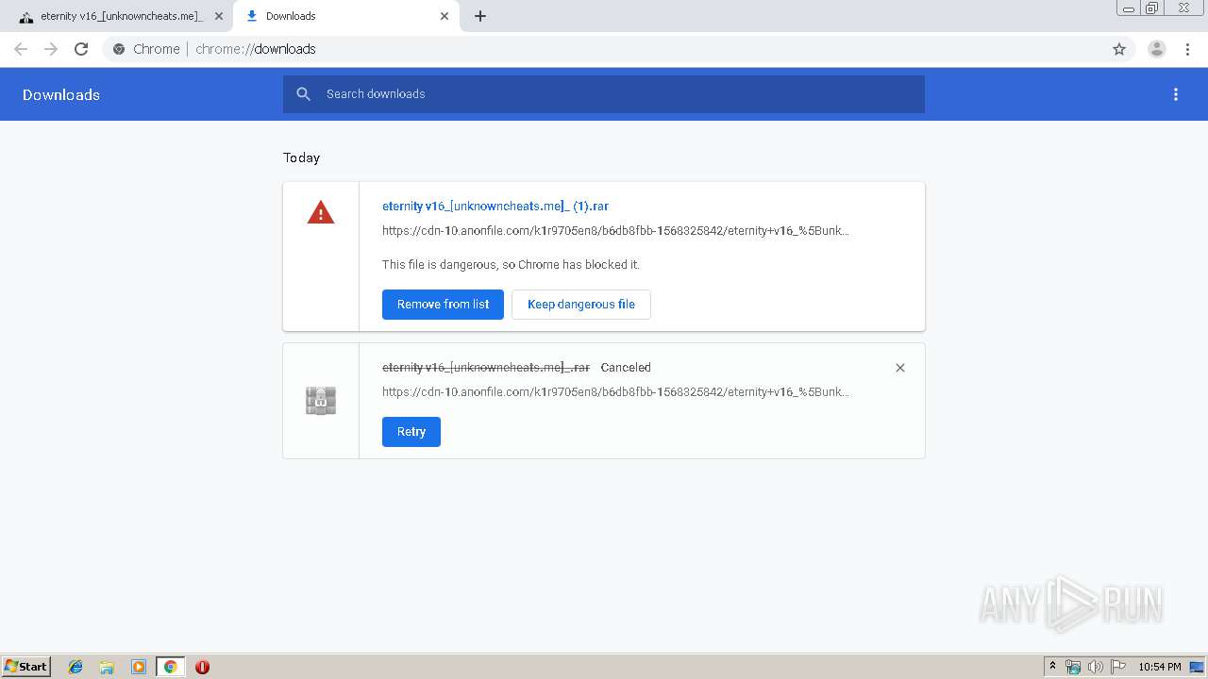Open the Windows Start menu
This screenshot has width=1208, height=679.
click(26, 667)
